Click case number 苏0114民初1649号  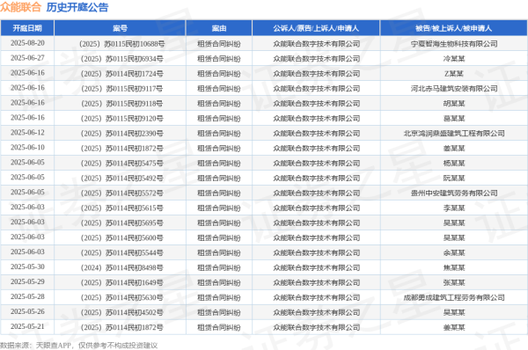click(x=122, y=282)
